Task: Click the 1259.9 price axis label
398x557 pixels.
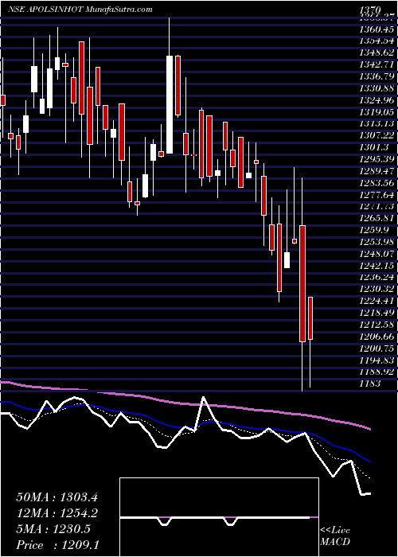Action: pyautogui.click(x=373, y=230)
